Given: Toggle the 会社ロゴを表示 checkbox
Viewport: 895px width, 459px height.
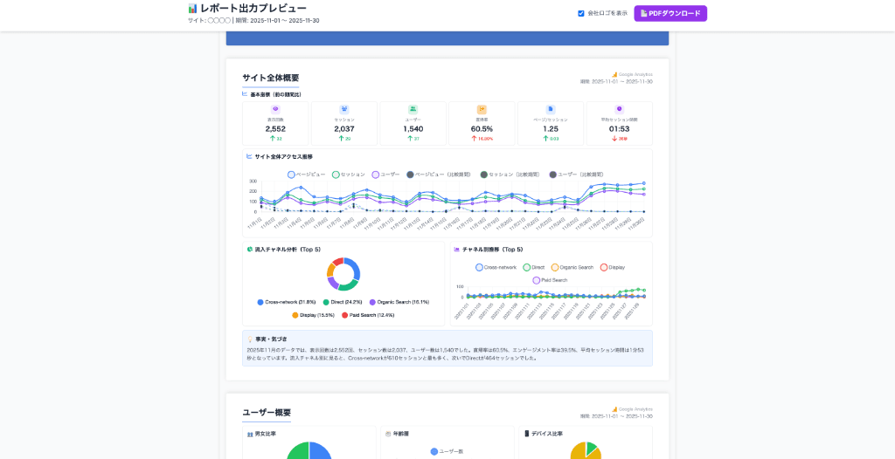Looking at the screenshot, I should tap(581, 13).
